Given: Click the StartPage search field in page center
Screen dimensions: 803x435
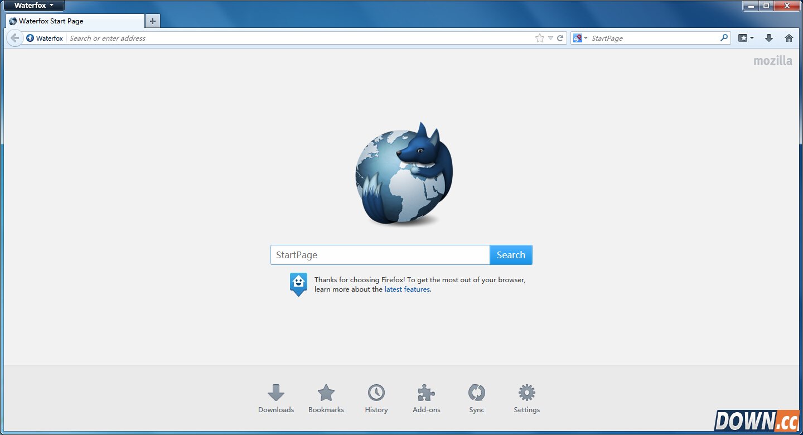Looking at the screenshot, I should pos(380,255).
